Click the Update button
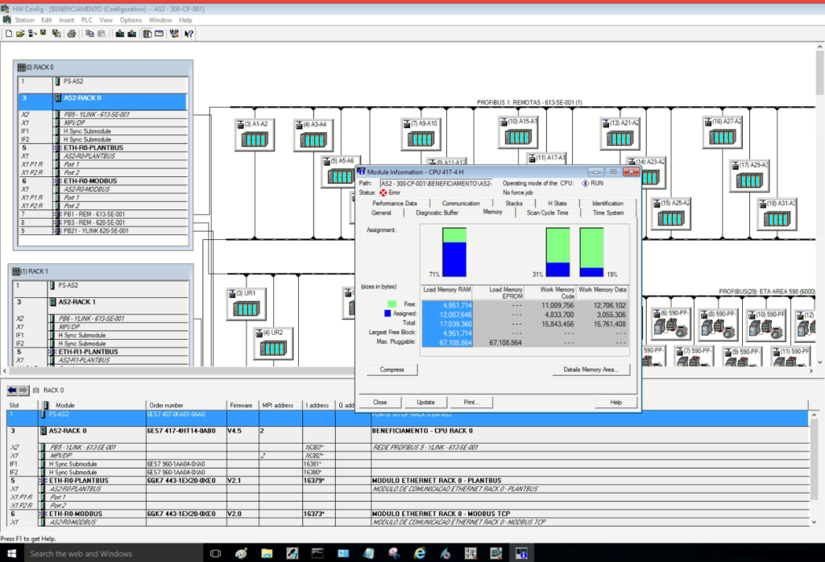Image resolution: width=825 pixels, height=562 pixels. (425, 403)
